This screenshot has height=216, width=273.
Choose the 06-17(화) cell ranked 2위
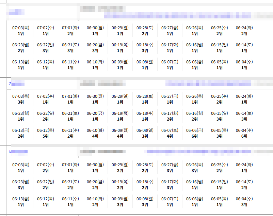170,116
